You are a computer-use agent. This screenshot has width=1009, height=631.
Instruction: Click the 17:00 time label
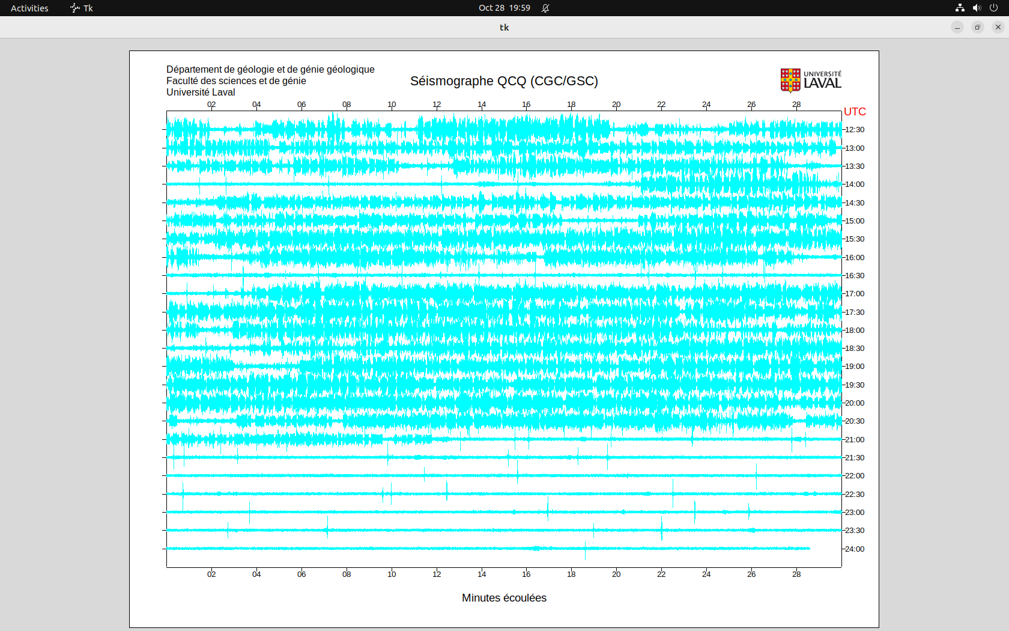click(x=855, y=294)
